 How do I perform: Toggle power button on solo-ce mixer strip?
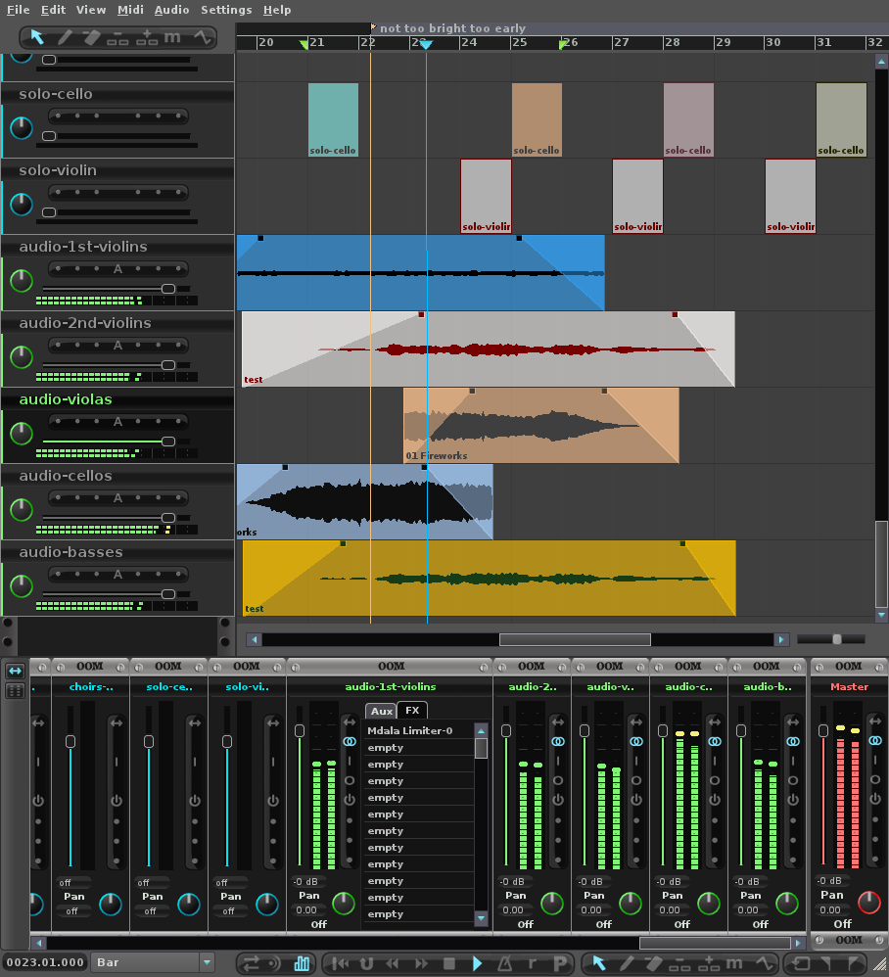195,800
